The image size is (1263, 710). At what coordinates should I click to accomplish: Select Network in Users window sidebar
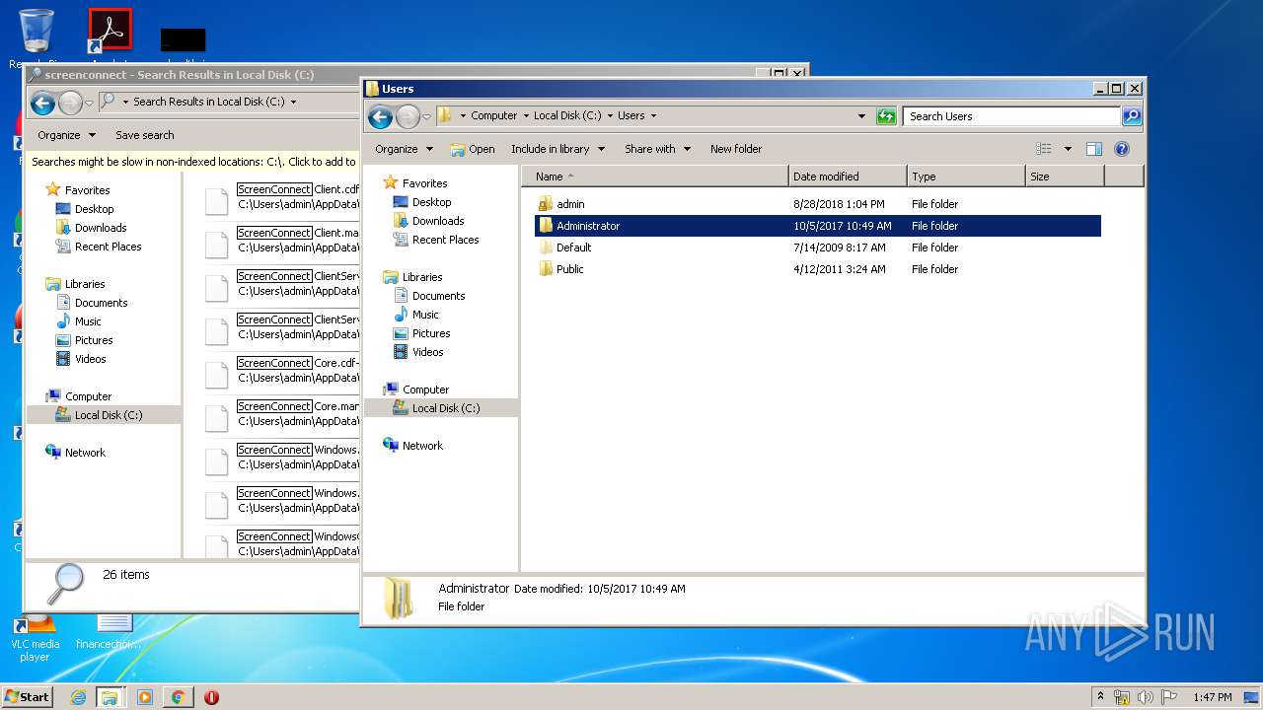coord(422,446)
